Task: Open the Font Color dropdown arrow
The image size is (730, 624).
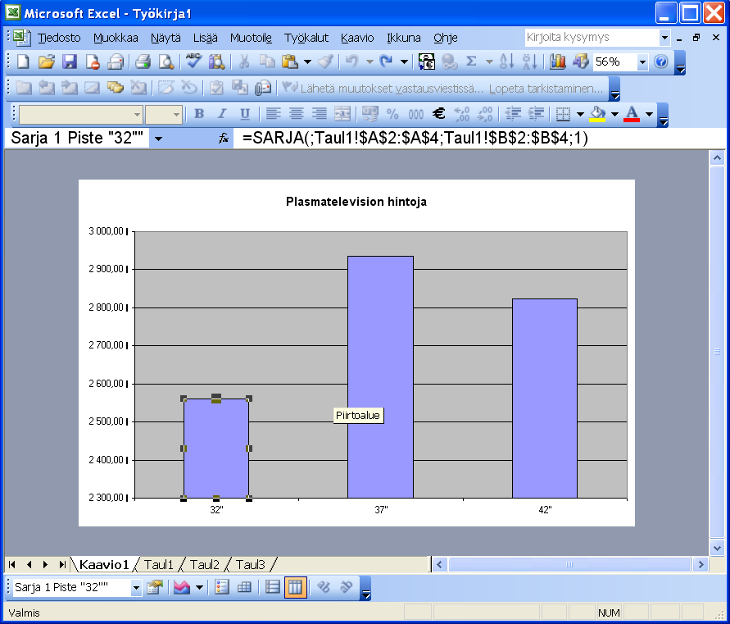Action: point(649,114)
